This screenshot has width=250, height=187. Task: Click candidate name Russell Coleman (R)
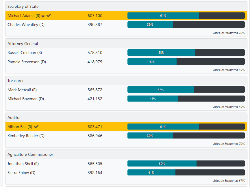pos(25,53)
